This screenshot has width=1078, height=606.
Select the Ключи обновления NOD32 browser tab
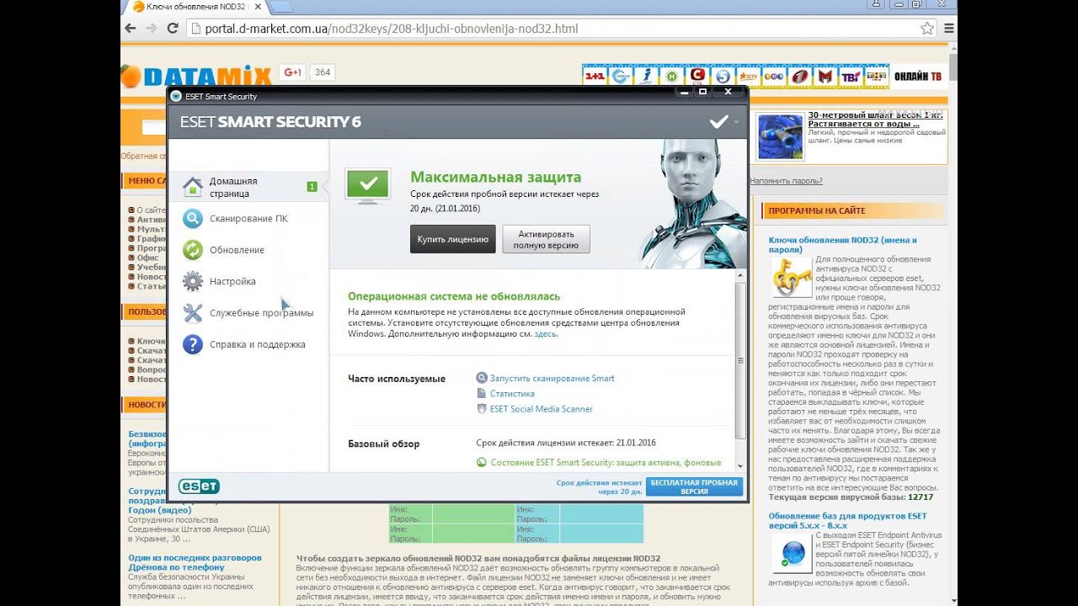coord(198,7)
